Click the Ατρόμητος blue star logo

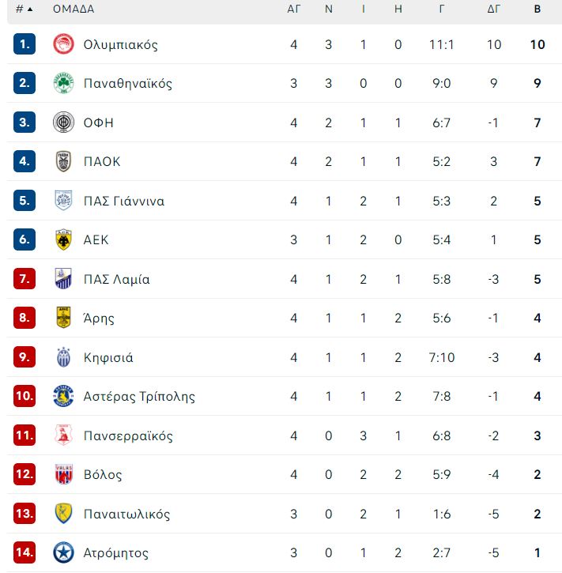click(63, 552)
